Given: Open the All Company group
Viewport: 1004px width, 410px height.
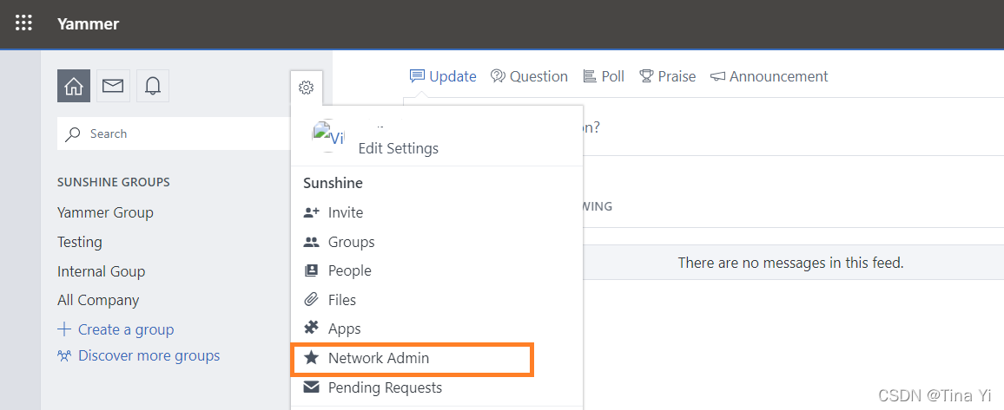Looking at the screenshot, I should (x=98, y=300).
